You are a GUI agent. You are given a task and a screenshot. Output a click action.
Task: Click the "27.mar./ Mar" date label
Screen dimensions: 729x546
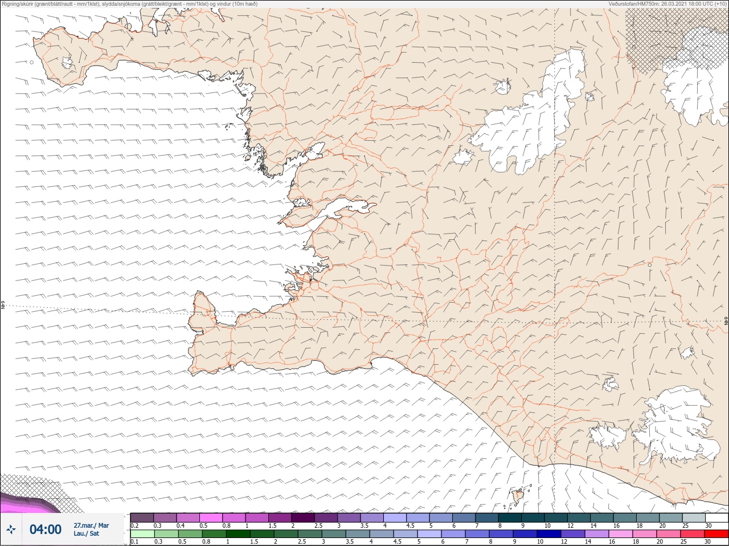(91, 525)
